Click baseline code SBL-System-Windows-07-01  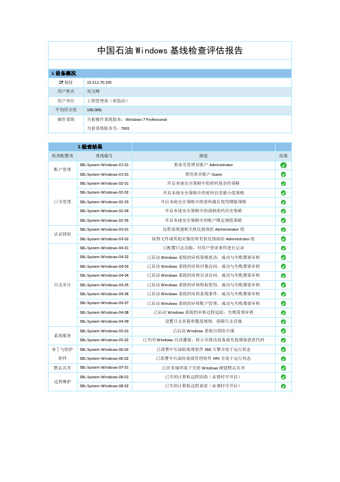point(104,367)
